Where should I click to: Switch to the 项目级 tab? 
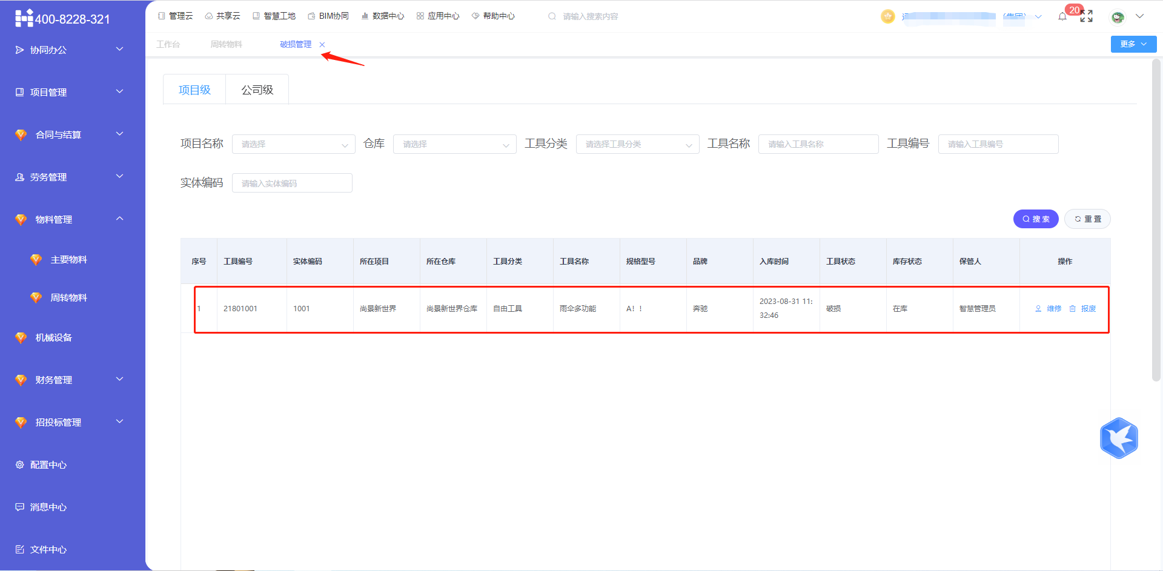194,90
